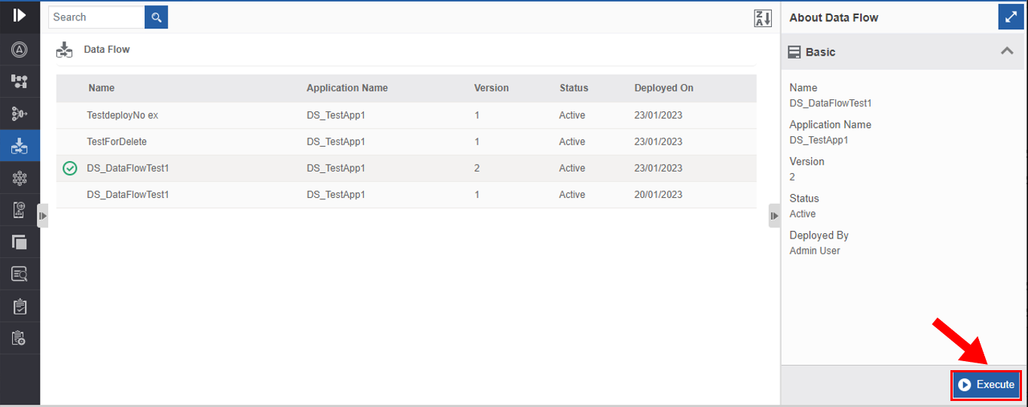Sort by the Status column header

[x=574, y=88]
